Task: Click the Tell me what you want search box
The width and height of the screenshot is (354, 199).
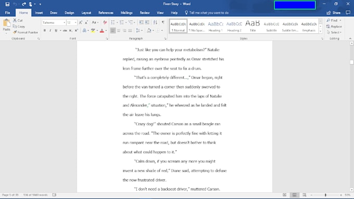Action: tap(207, 12)
